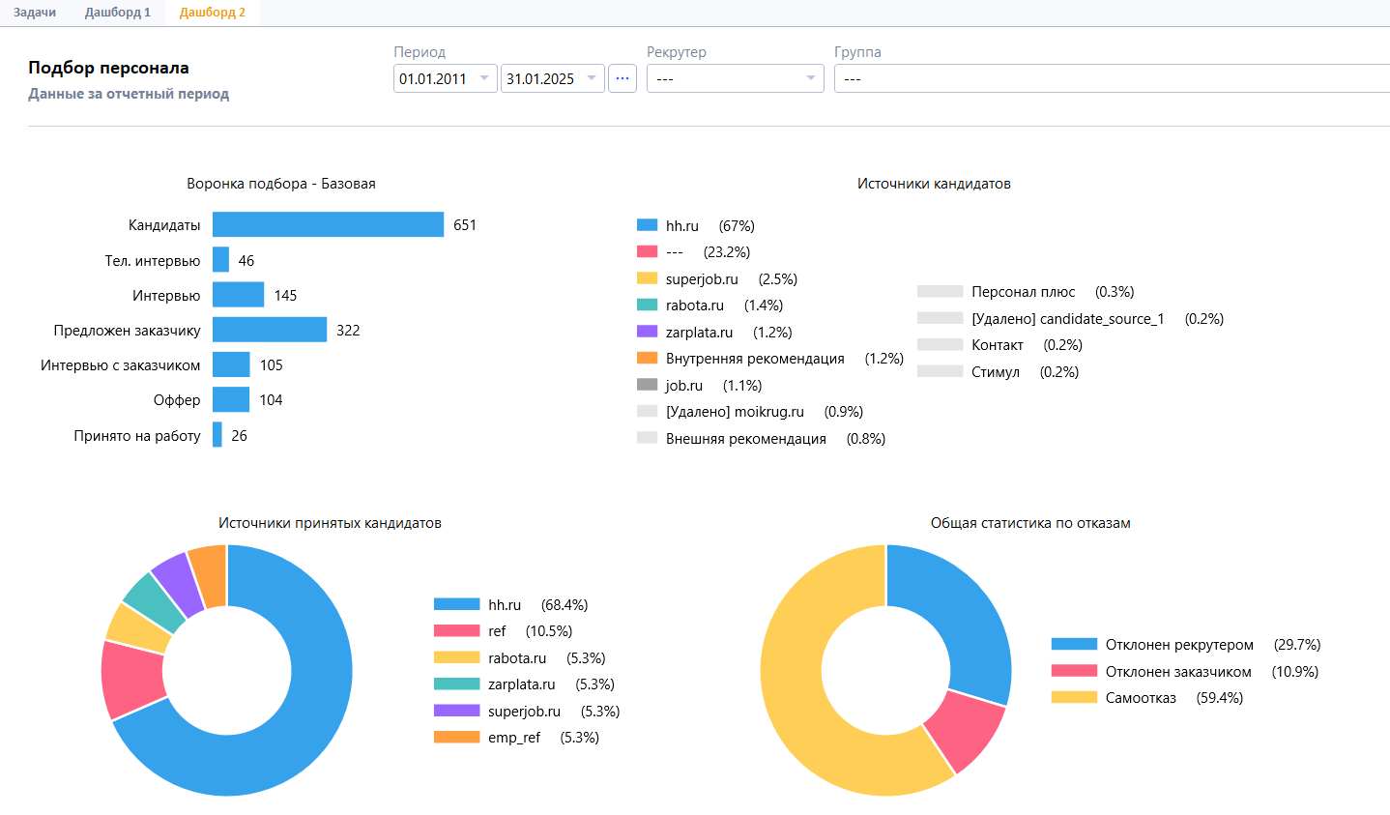The image size is (1390, 815).
Task: Click the Данные за отчетный период subtitle
Action: tap(129, 94)
